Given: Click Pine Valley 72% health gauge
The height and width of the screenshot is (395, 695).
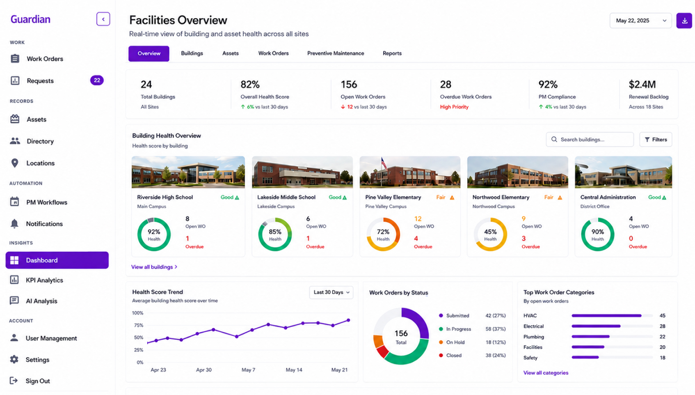Looking at the screenshot, I should tap(383, 234).
